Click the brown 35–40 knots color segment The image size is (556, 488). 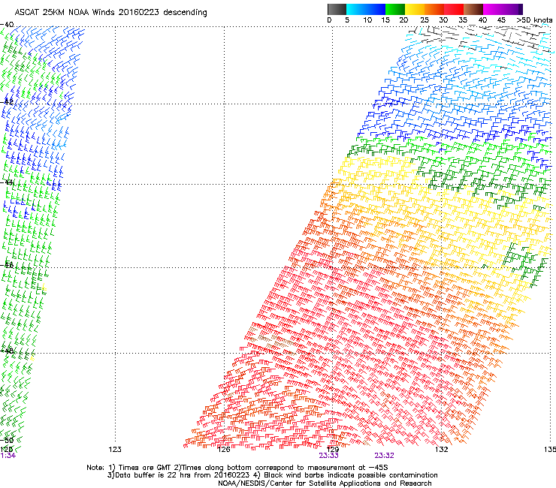coord(473,9)
